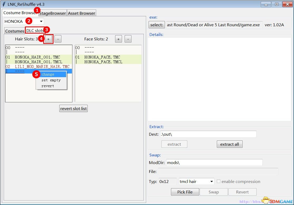Remove a Face Slot with minus button
The width and height of the screenshot is (294, 205).
(x=128, y=39)
